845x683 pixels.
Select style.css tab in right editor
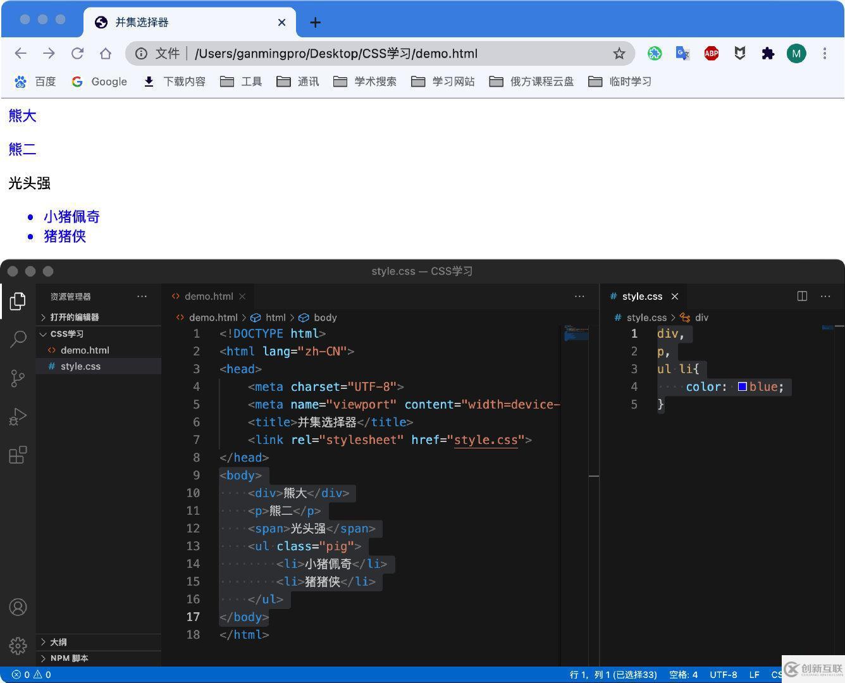pos(643,296)
